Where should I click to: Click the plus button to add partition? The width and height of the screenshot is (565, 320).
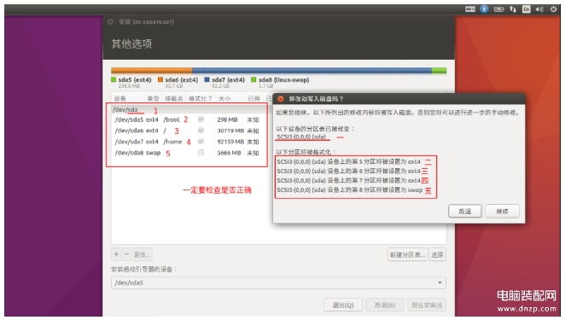pos(116,254)
